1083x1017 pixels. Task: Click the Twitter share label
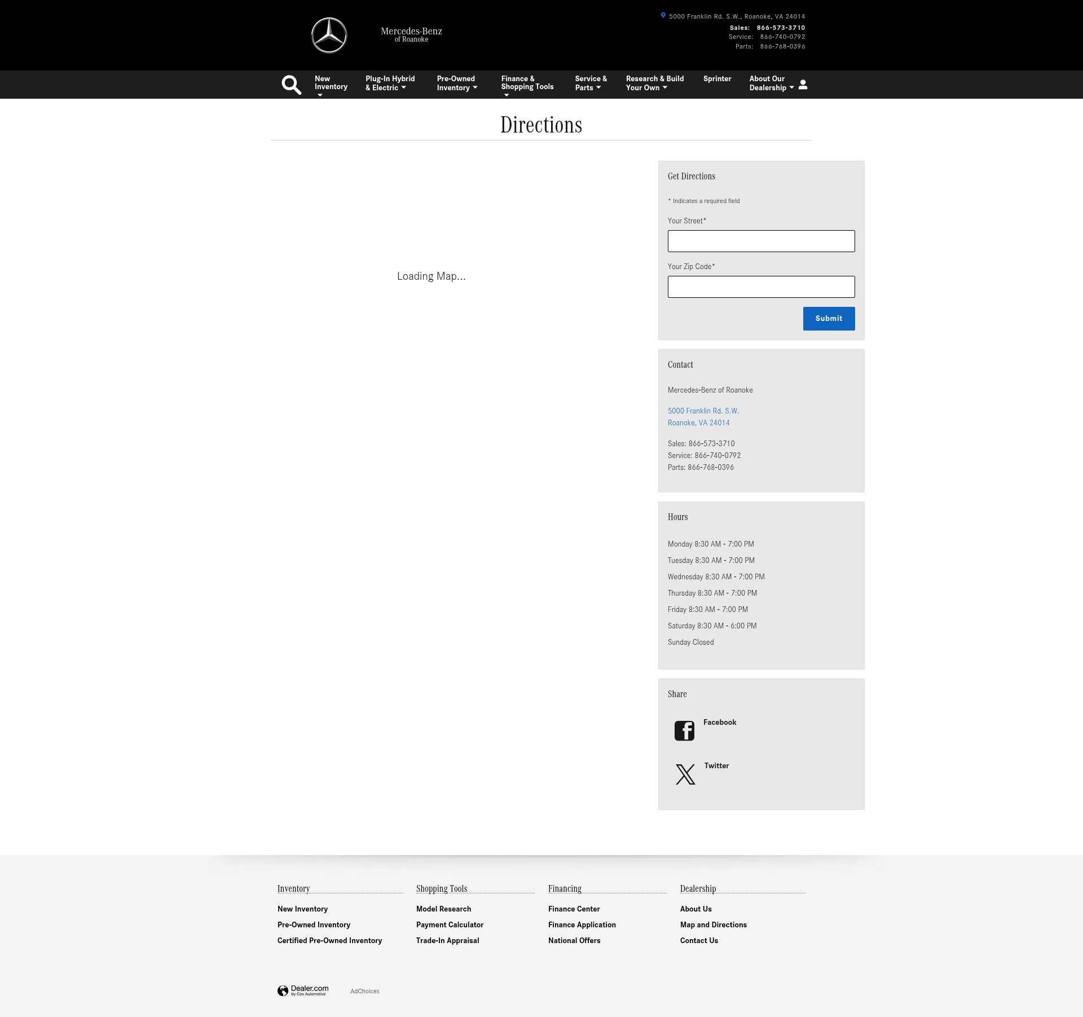click(716, 765)
